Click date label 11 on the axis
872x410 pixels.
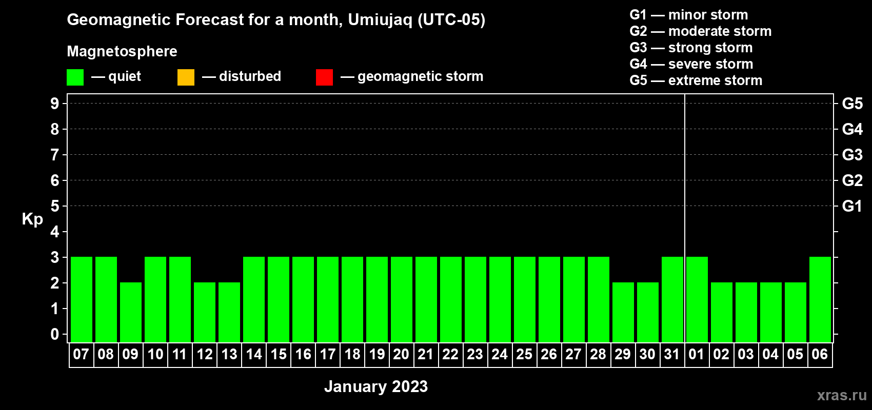(180, 355)
